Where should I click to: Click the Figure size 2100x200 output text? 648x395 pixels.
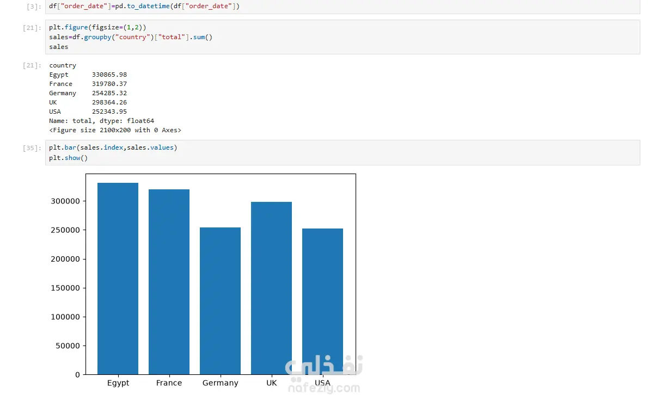(x=115, y=130)
